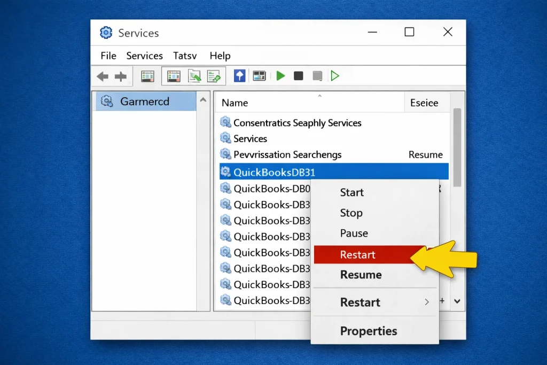This screenshot has height=365, width=547.
Task: Click the Back arrow in the toolbar
Action: [103, 76]
